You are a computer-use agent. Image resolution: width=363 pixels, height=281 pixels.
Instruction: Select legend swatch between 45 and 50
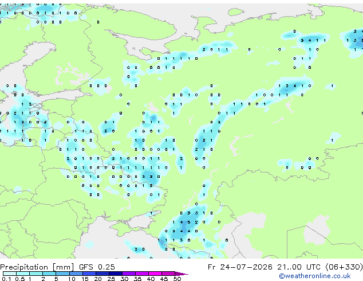coord(168,274)
